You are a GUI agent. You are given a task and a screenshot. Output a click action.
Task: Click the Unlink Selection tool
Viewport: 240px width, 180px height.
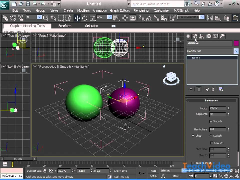point(13,18)
